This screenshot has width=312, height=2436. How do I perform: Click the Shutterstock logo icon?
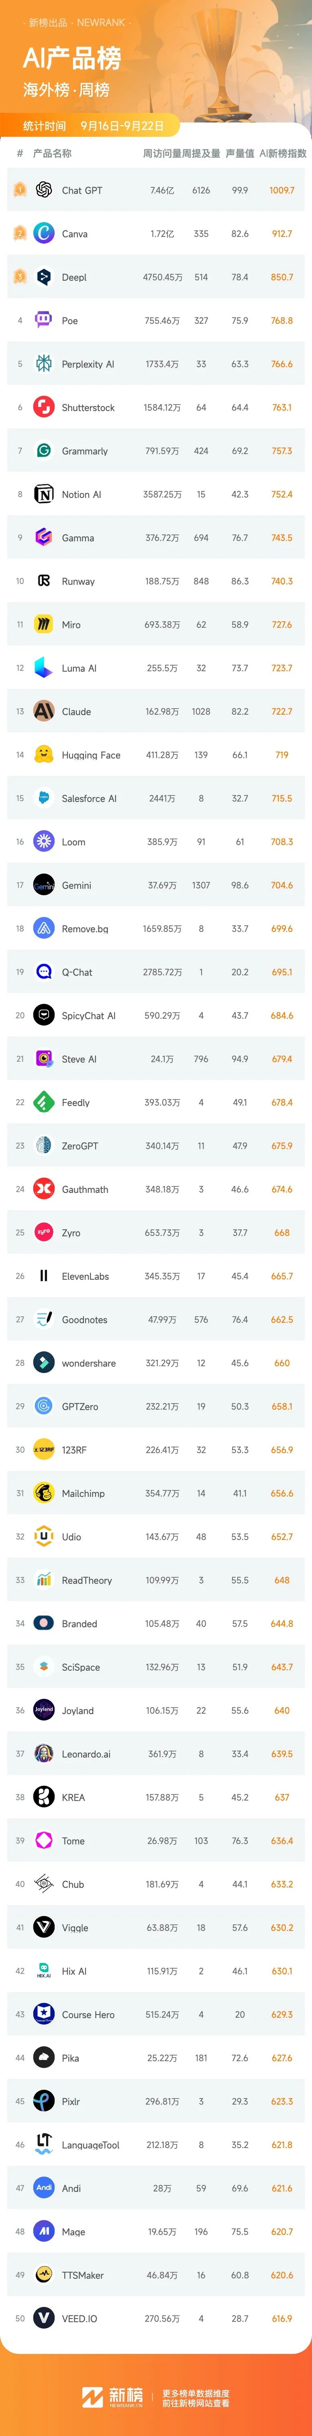[x=43, y=407]
